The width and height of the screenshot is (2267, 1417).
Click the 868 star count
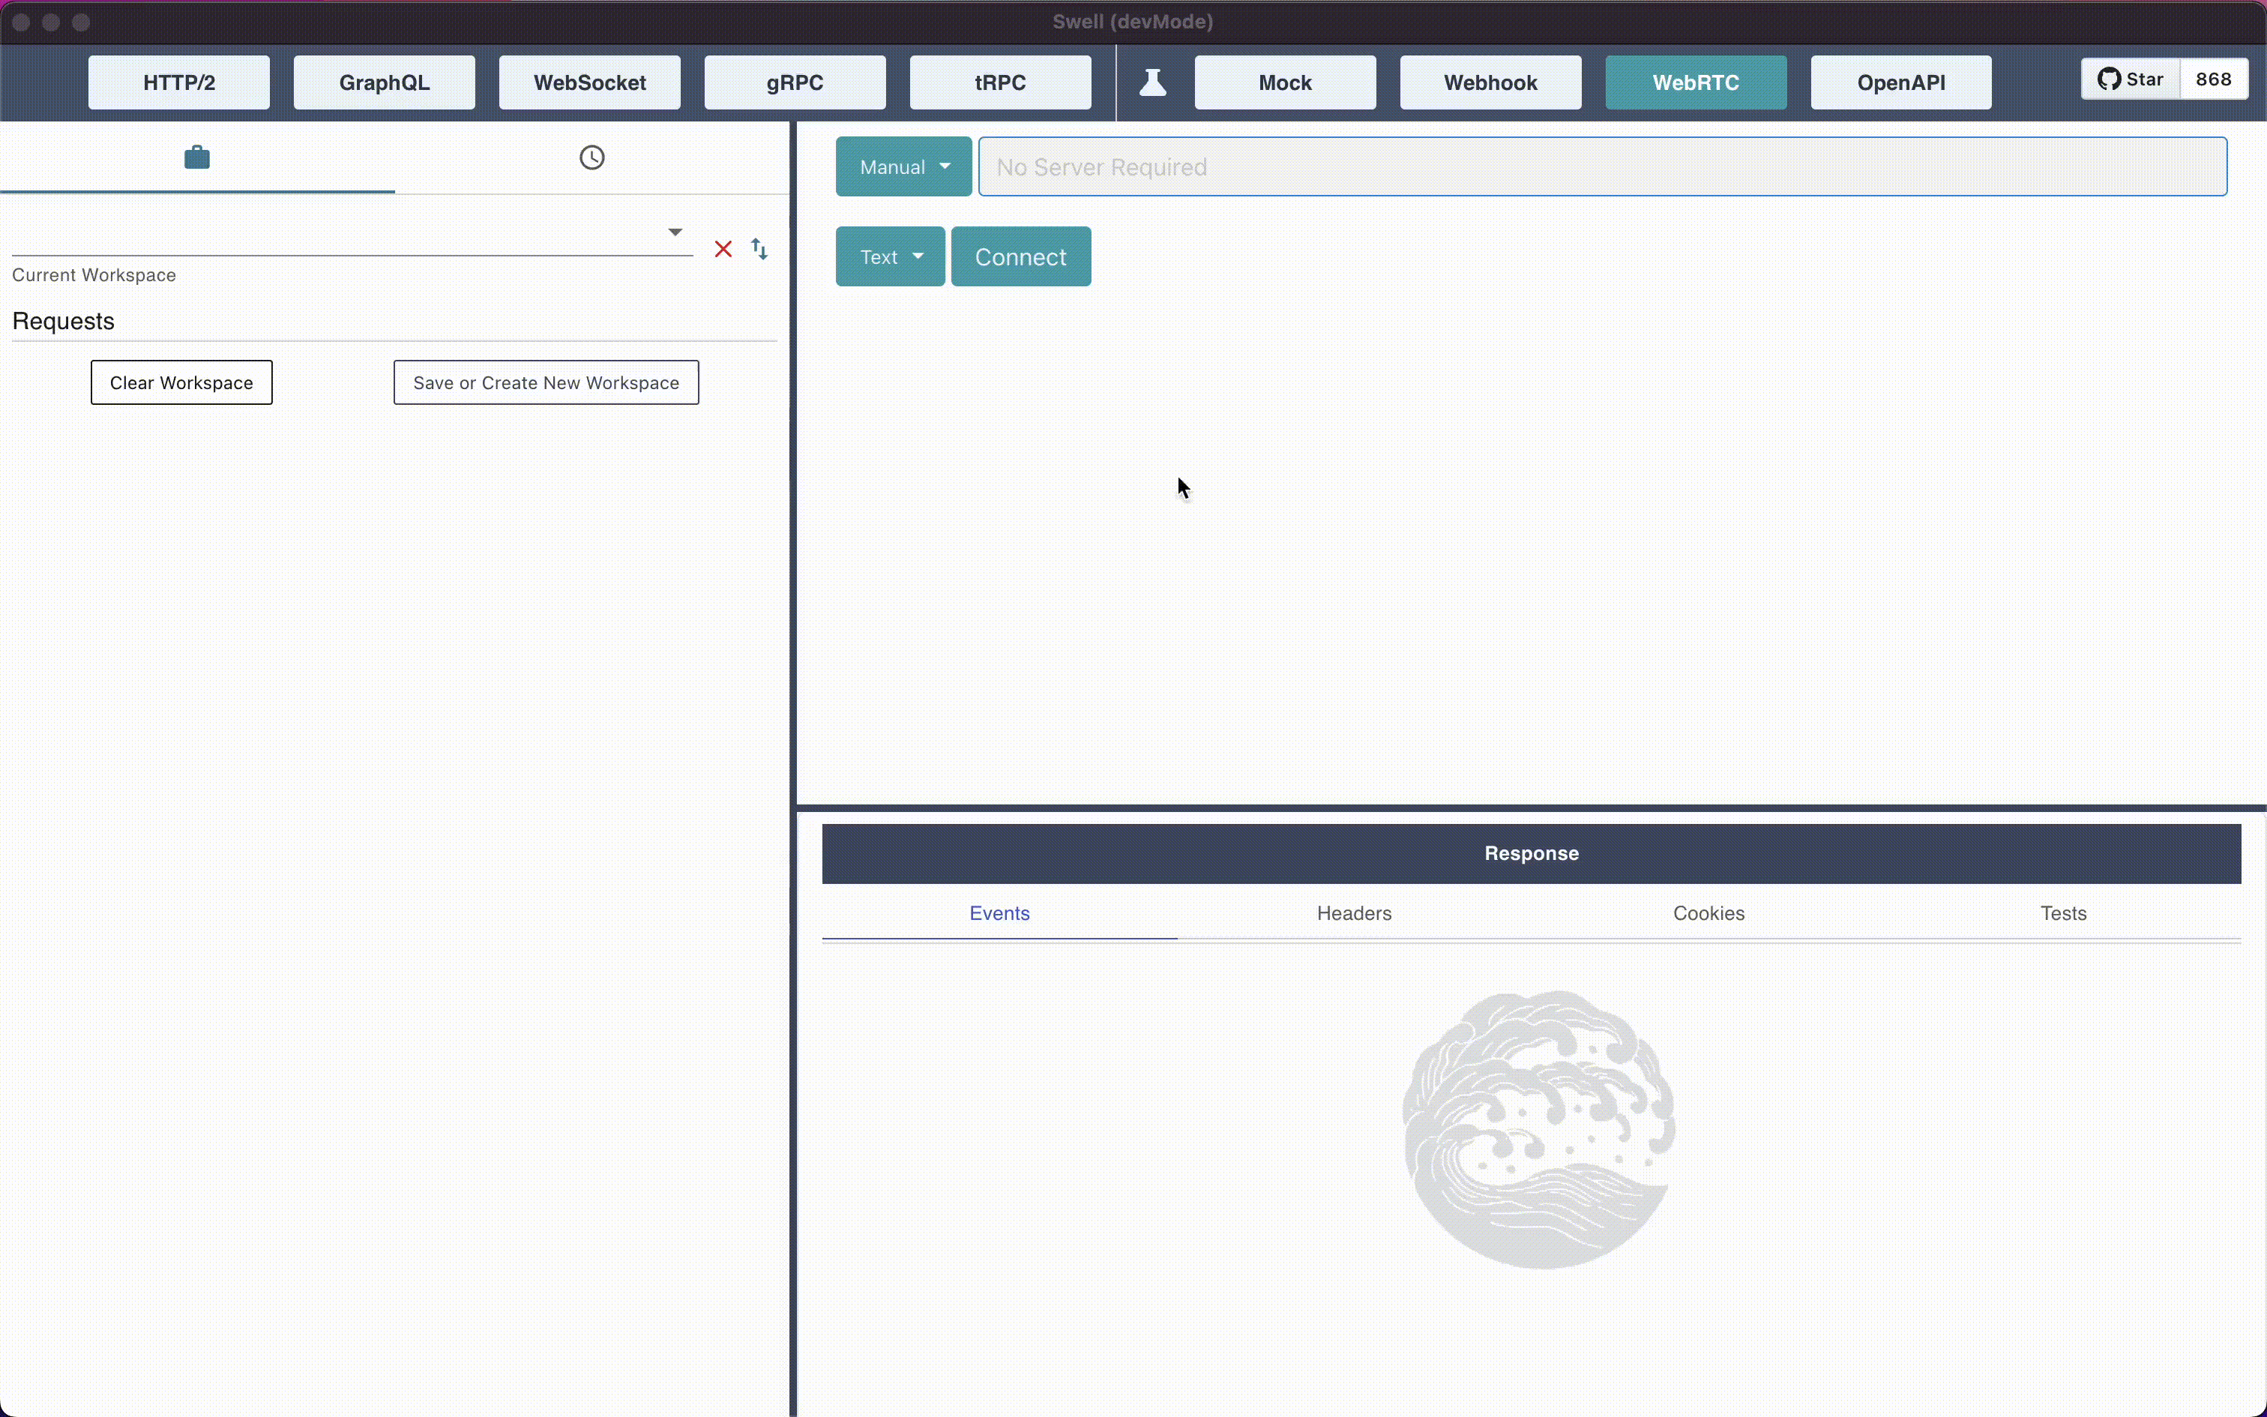[2213, 79]
